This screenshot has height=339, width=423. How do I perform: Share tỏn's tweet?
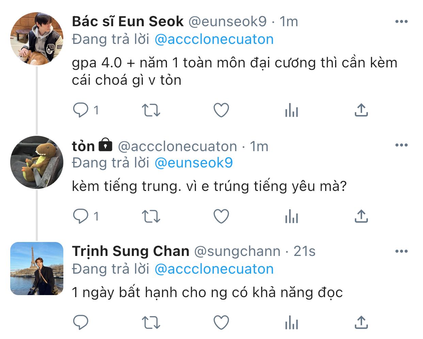(361, 216)
